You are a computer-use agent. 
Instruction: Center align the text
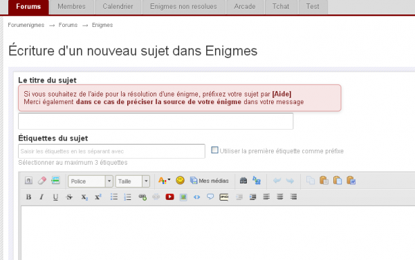(x=279, y=197)
